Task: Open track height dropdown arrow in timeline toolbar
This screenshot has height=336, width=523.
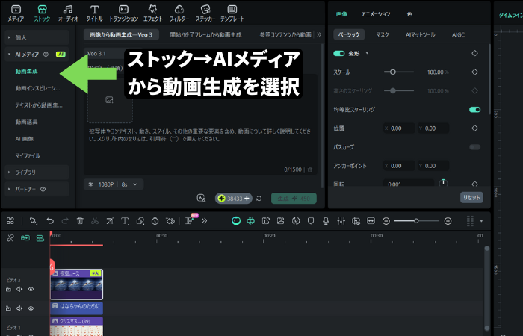Action: click(x=481, y=221)
